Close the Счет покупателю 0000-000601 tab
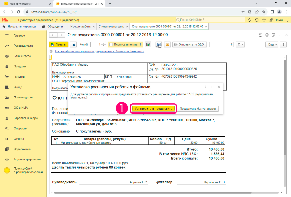 click(x=206, y=27)
